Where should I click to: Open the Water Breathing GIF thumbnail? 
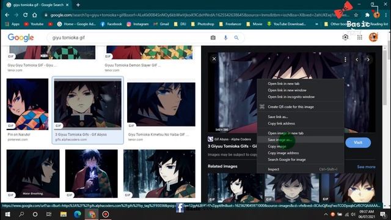pyautogui.click(x=33, y=174)
